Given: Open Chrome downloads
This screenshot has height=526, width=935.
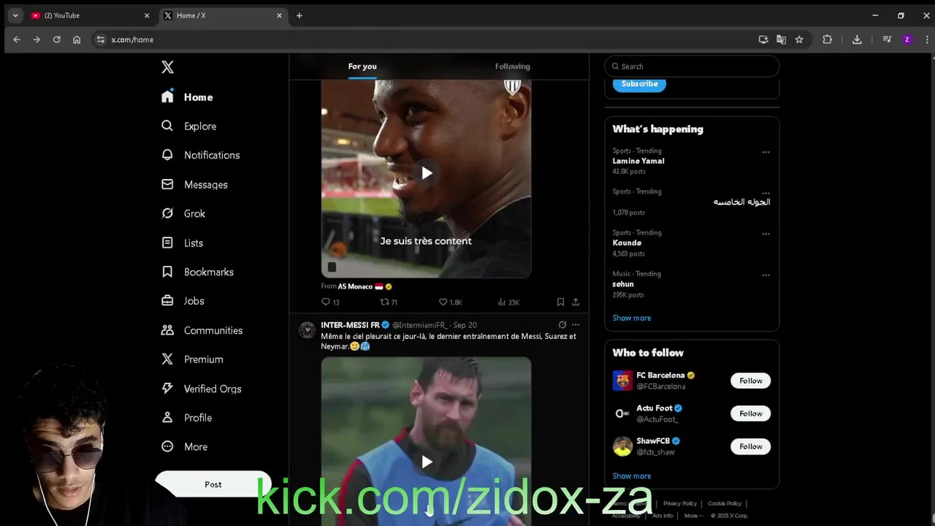Looking at the screenshot, I should point(857,39).
